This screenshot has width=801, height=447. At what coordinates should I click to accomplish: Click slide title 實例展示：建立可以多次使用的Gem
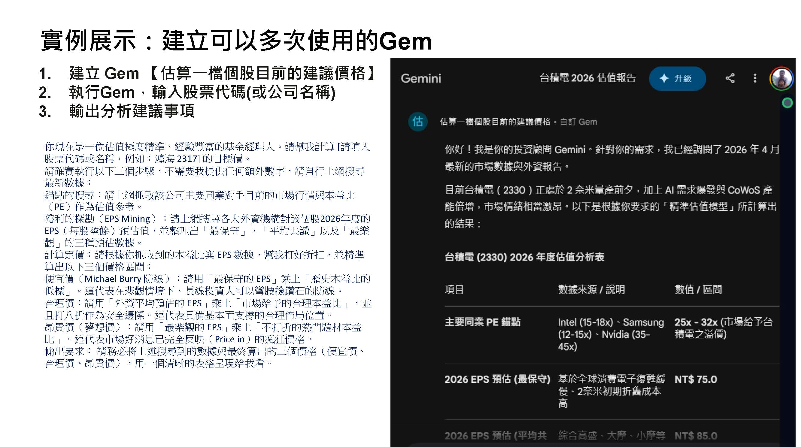click(x=236, y=41)
